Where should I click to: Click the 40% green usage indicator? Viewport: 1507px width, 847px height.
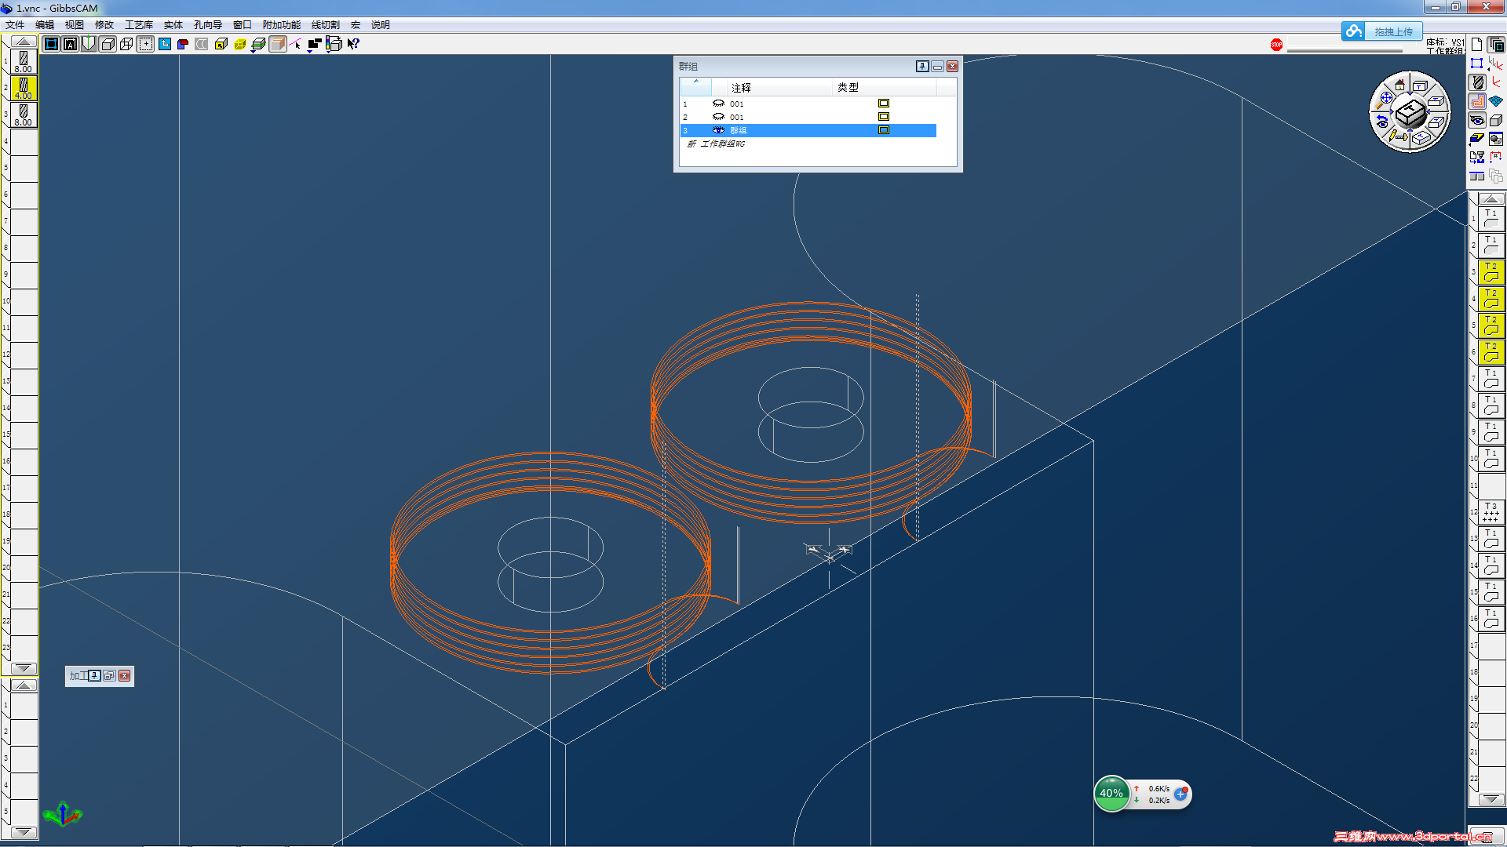coord(1111,794)
